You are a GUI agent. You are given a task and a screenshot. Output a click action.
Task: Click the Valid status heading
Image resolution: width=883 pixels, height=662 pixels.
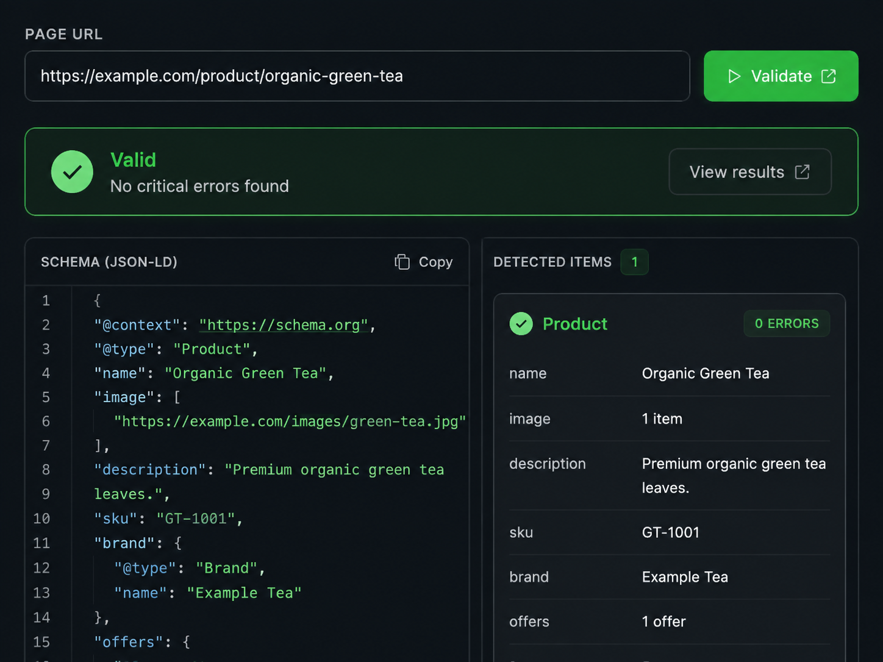[x=134, y=160]
